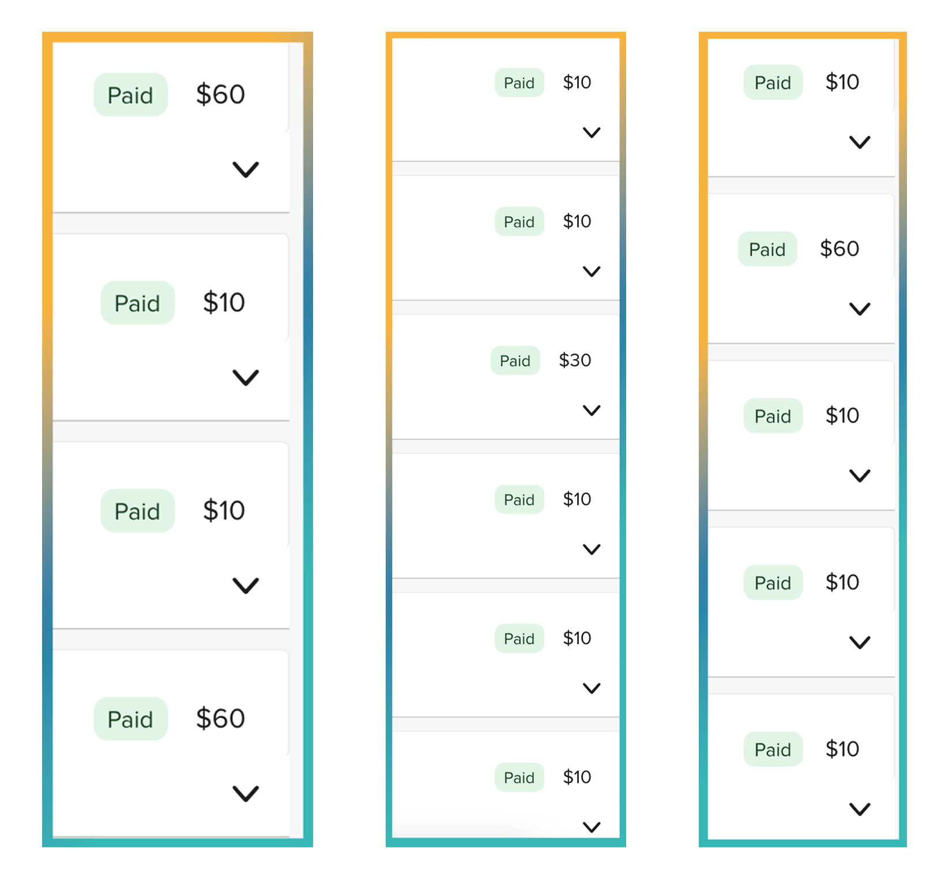Expand the bottom $10 entry in middle column
The height and width of the screenshot is (894, 949).
(x=591, y=827)
